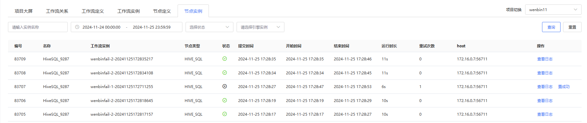
Task: Click failed status icon for row 83707
Action: click(224, 86)
